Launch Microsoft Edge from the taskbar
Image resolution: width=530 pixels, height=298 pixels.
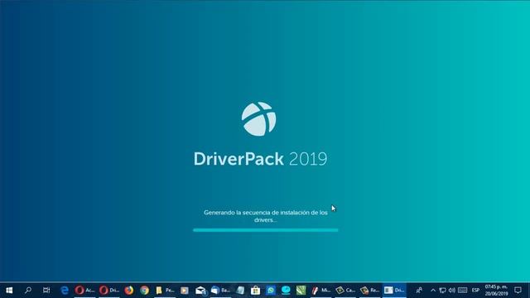point(65,291)
